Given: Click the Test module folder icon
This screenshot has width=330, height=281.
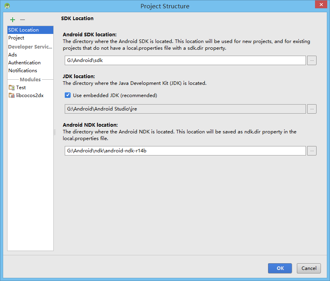Looking at the screenshot, I should point(11,88).
